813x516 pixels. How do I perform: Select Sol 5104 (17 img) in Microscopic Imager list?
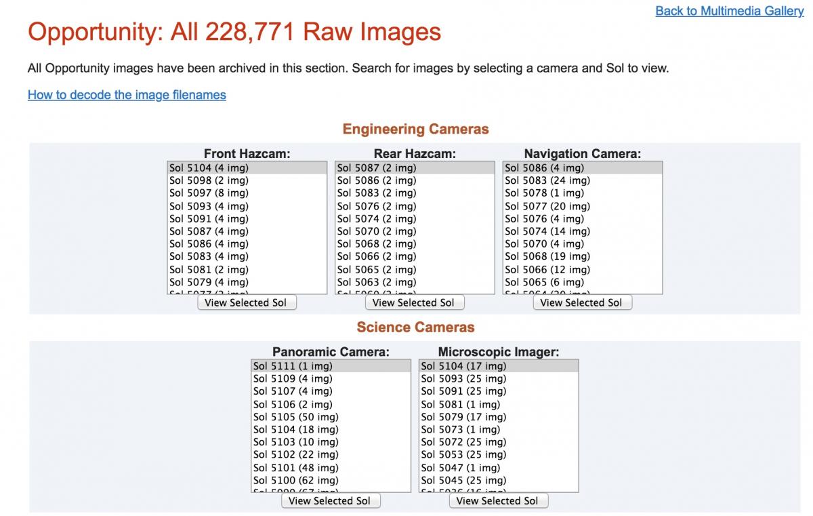[x=499, y=366]
